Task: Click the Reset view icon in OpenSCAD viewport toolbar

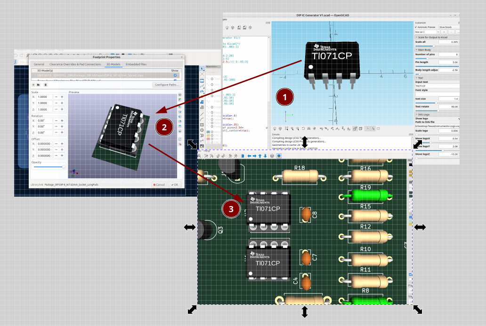Action: [303, 128]
